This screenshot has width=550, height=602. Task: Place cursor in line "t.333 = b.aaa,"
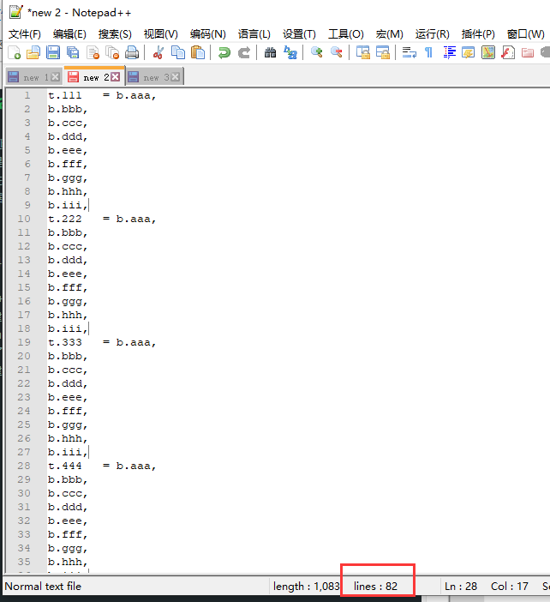(x=102, y=342)
